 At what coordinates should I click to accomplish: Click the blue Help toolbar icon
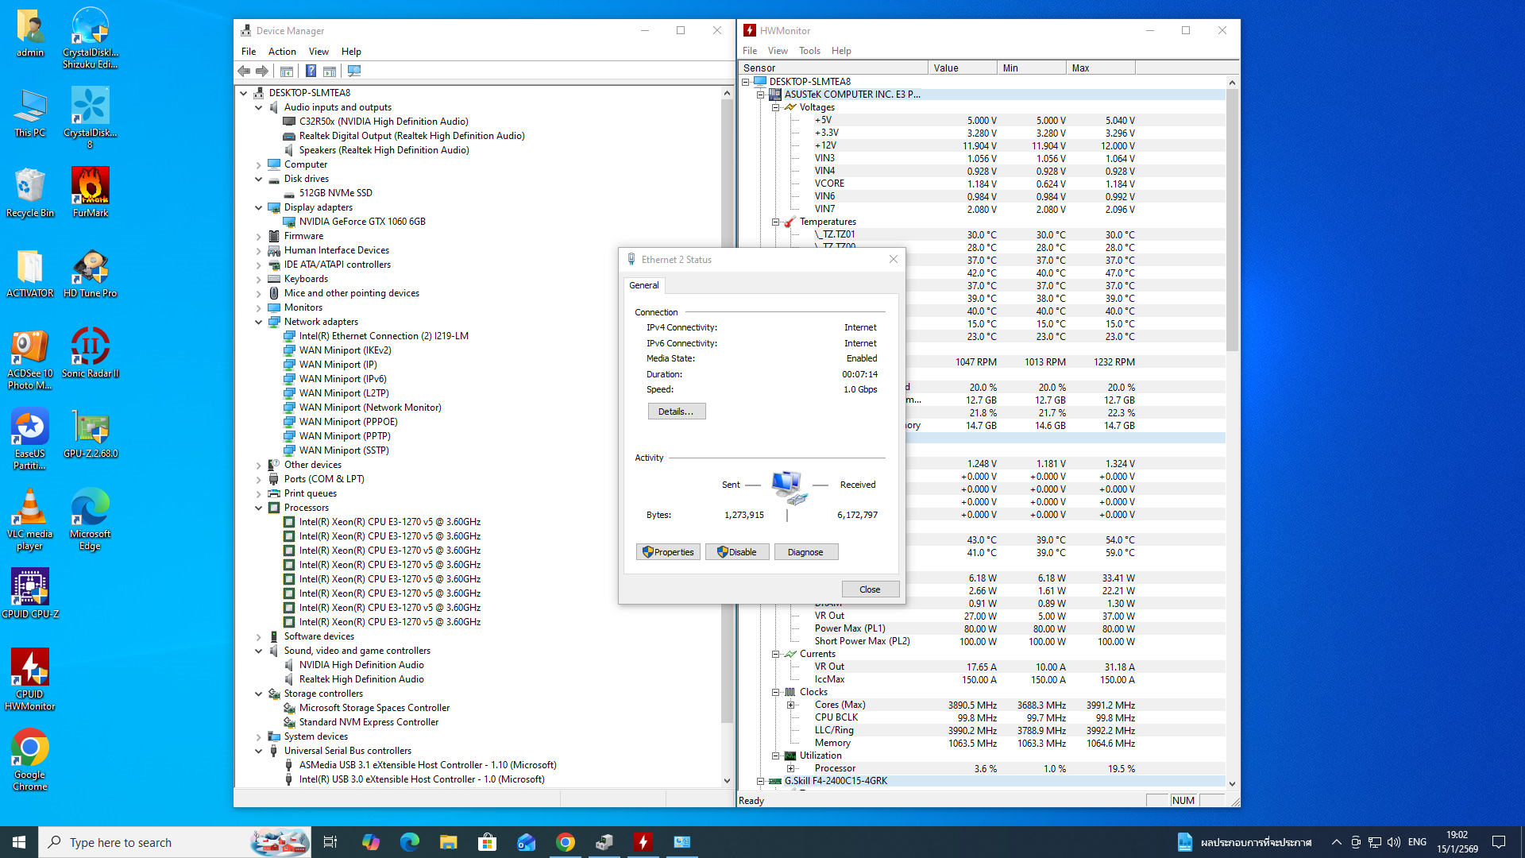(x=311, y=71)
